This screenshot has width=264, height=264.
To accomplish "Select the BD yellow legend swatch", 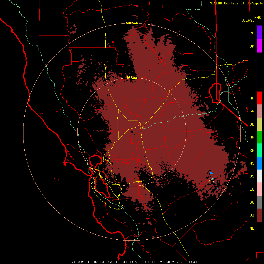I will [259, 124].
